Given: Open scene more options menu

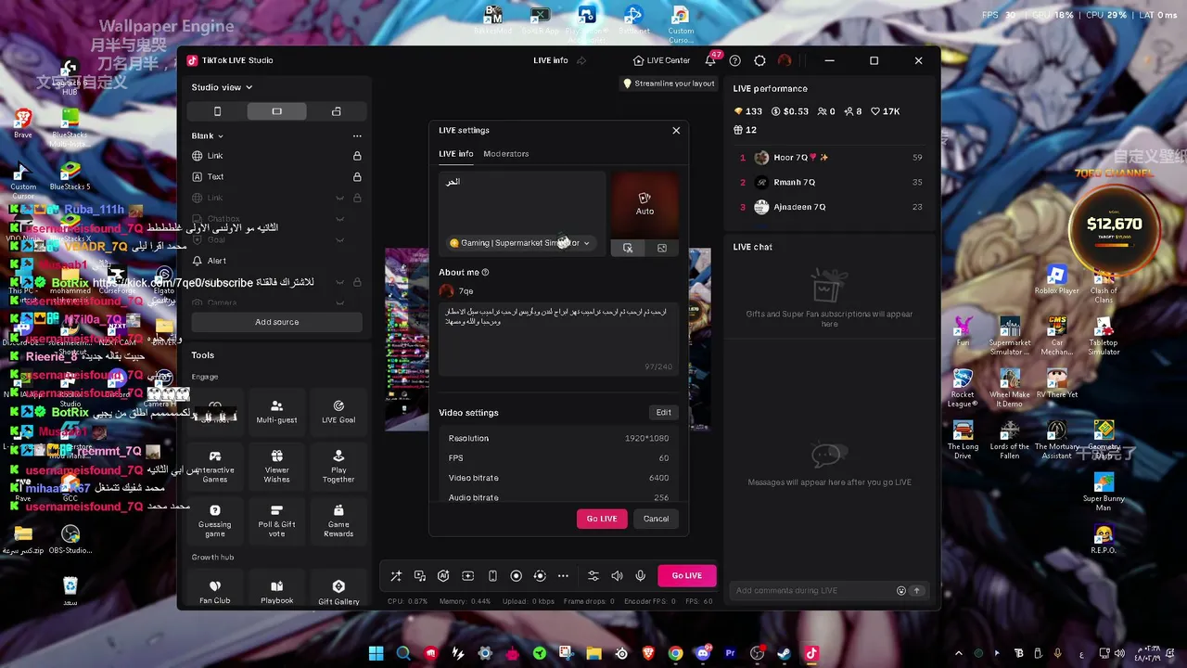Looking at the screenshot, I should point(357,135).
